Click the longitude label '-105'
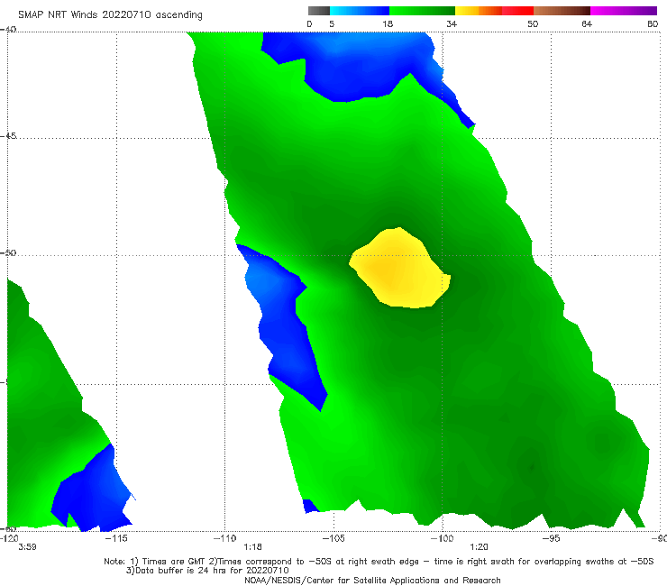 333,538
